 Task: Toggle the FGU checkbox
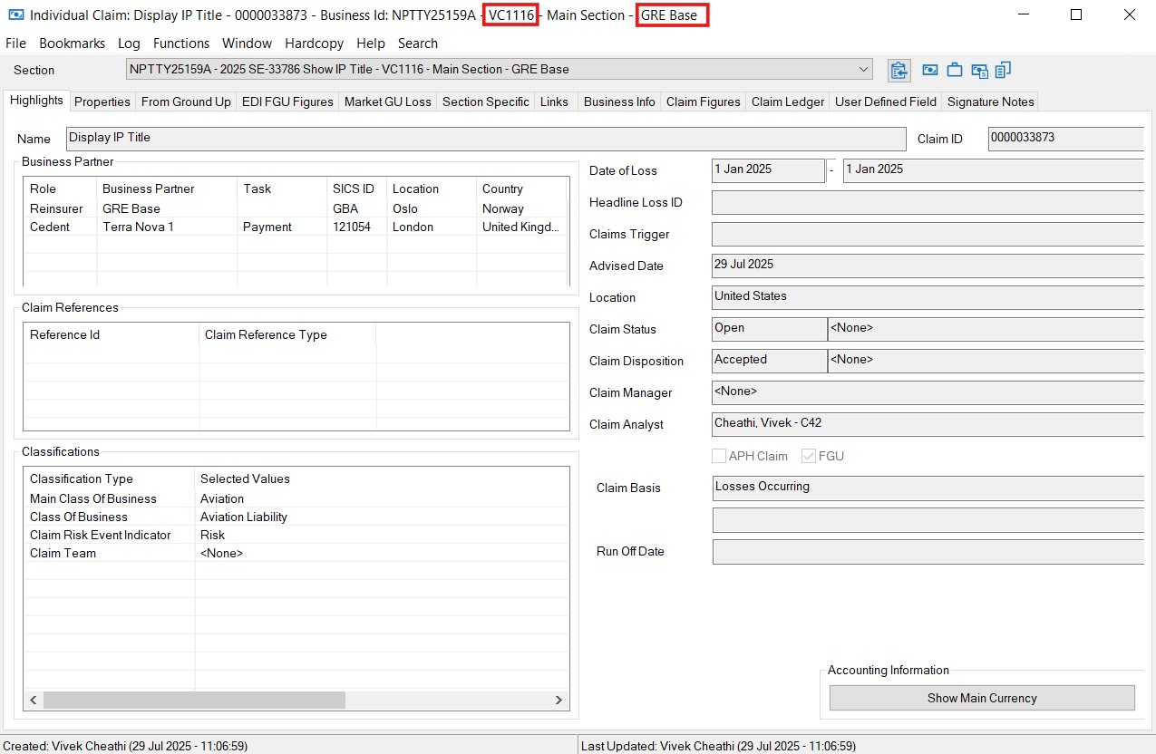[x=809, y=456]
